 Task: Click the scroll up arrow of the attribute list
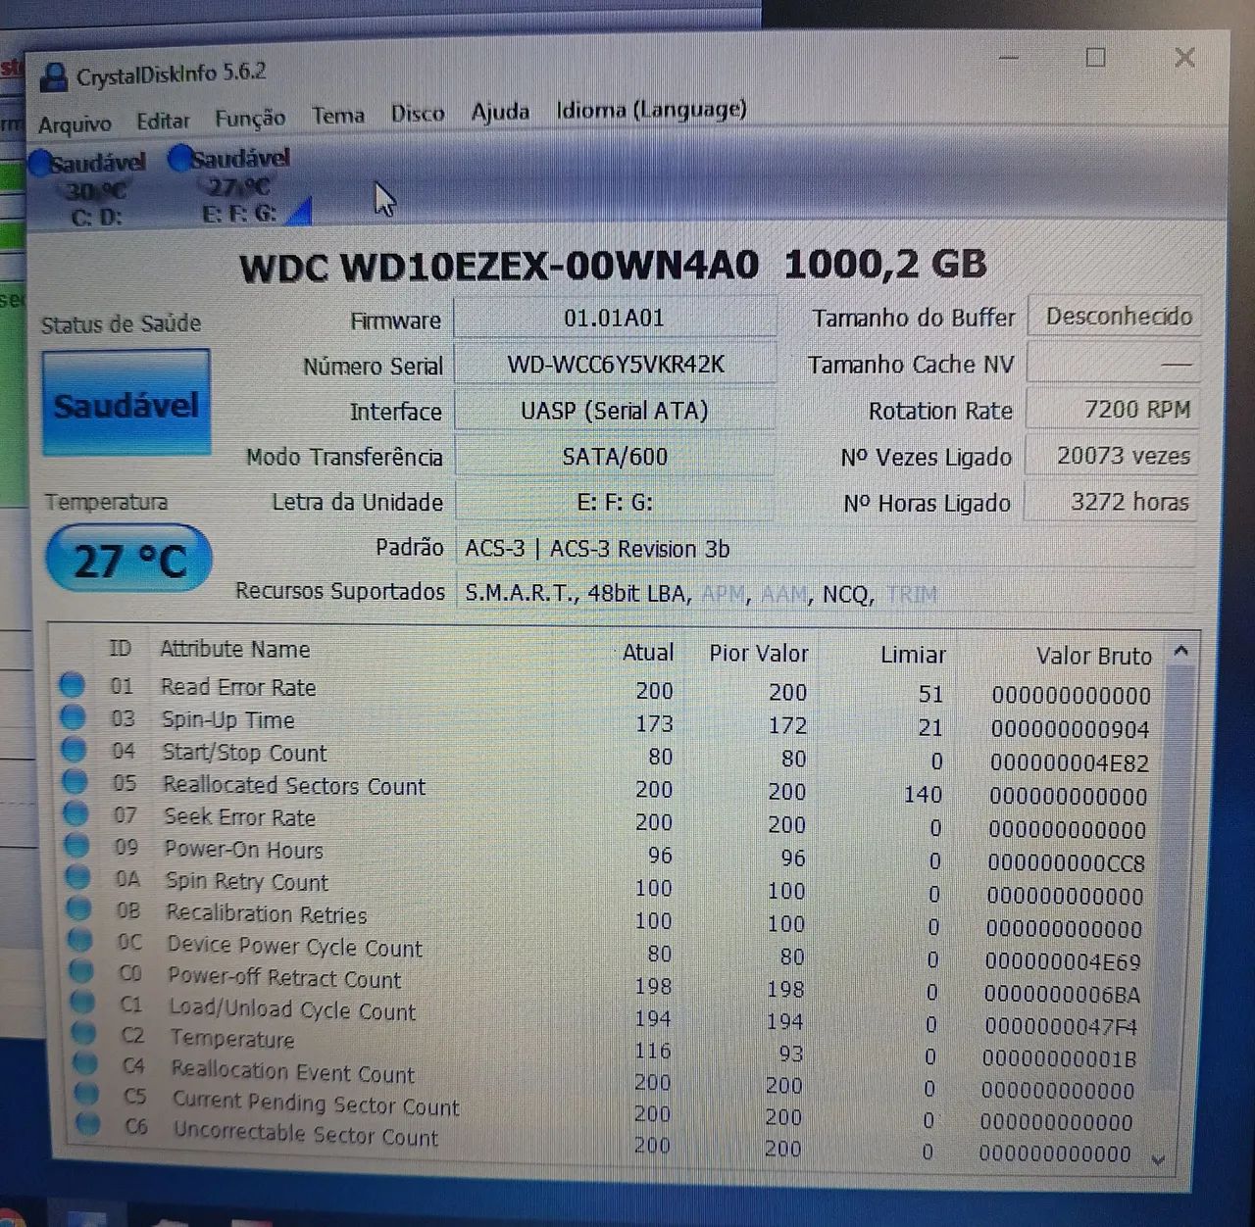[1181, 651]
